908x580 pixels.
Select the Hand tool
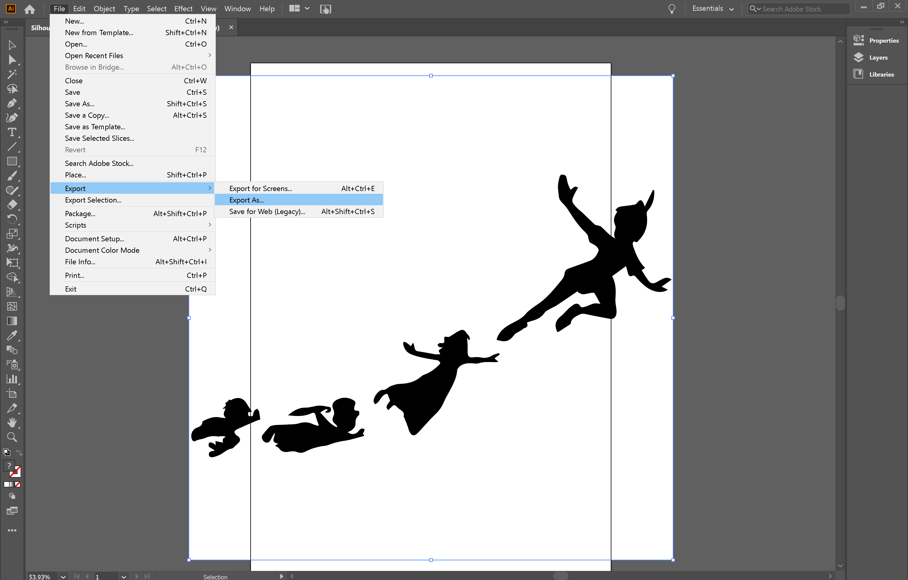pos(12,422)
